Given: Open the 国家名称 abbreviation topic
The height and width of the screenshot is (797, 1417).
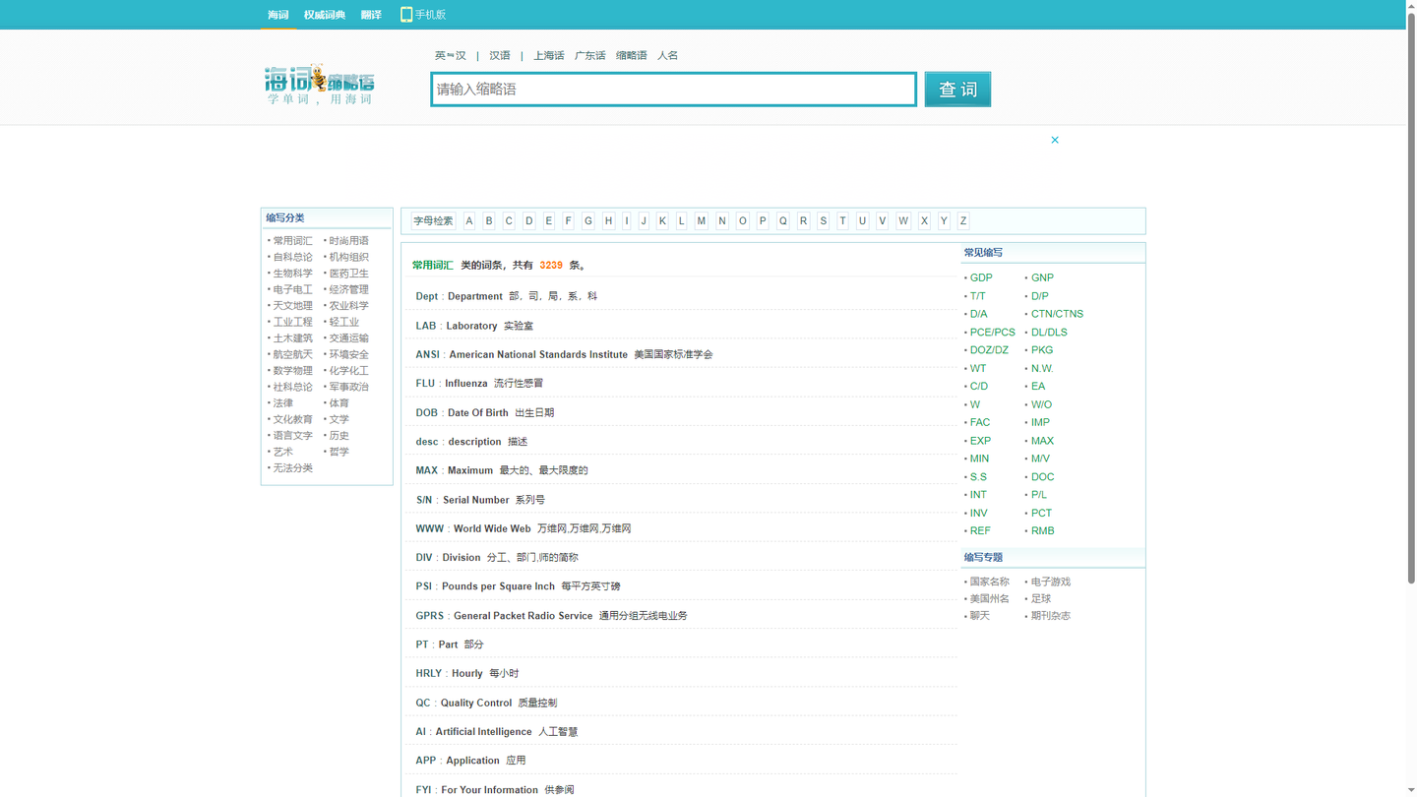Looking at the screenshot, I should [x=989, y=582].
